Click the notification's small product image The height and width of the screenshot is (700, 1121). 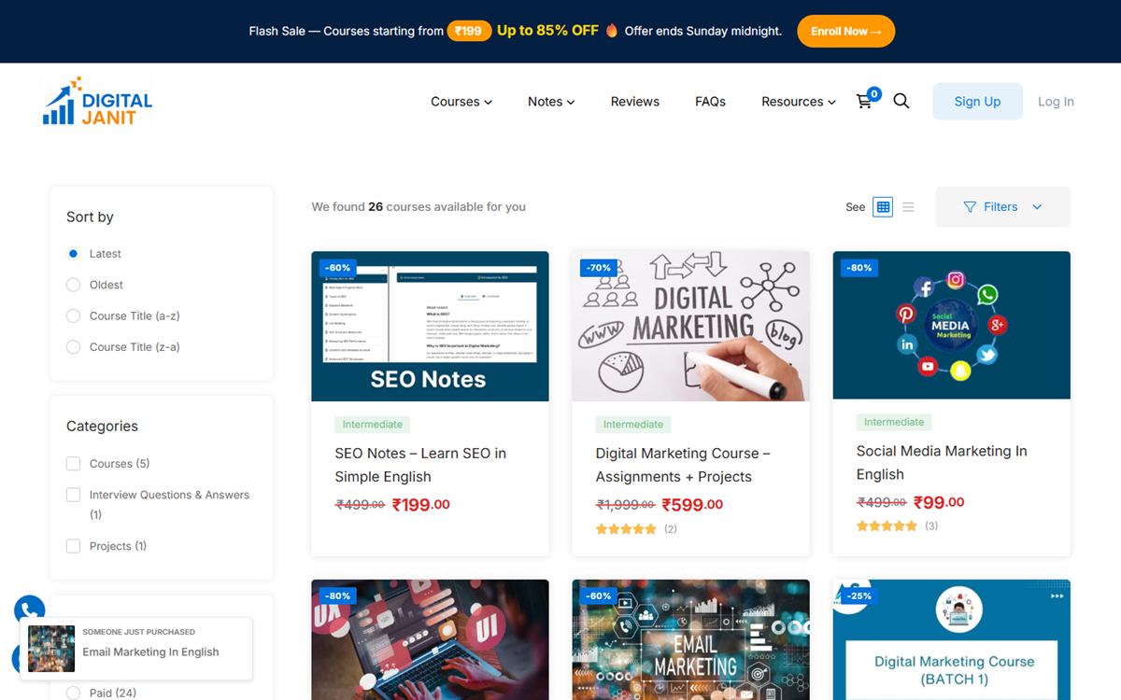[51, 649]
